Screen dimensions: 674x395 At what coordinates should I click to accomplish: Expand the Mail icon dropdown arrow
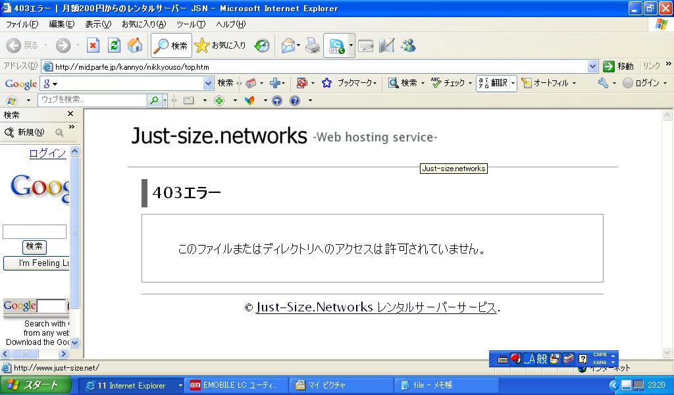pos(298,45)
